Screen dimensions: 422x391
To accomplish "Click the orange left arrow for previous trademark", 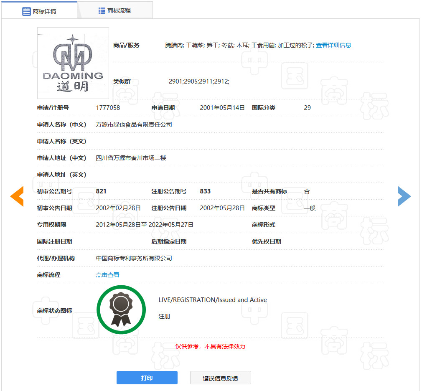I will (17, 195).
